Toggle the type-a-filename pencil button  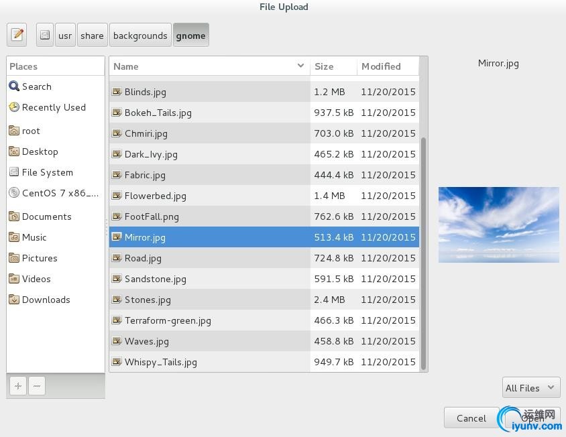[17, 35]
